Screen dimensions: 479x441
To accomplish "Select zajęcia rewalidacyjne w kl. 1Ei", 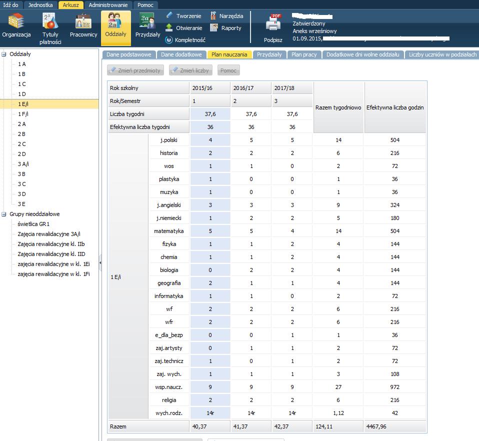I will tap(54, 264).
